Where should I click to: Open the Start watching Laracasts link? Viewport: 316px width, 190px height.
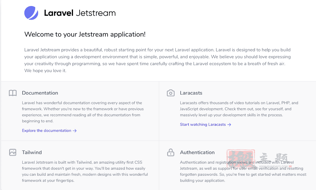205,125
